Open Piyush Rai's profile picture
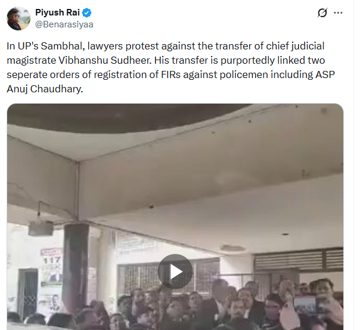 coord(18,18)
